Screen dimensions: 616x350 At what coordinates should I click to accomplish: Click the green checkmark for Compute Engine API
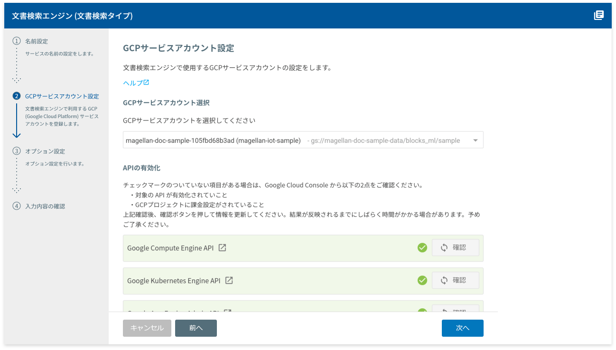click(x=422, y=248)
